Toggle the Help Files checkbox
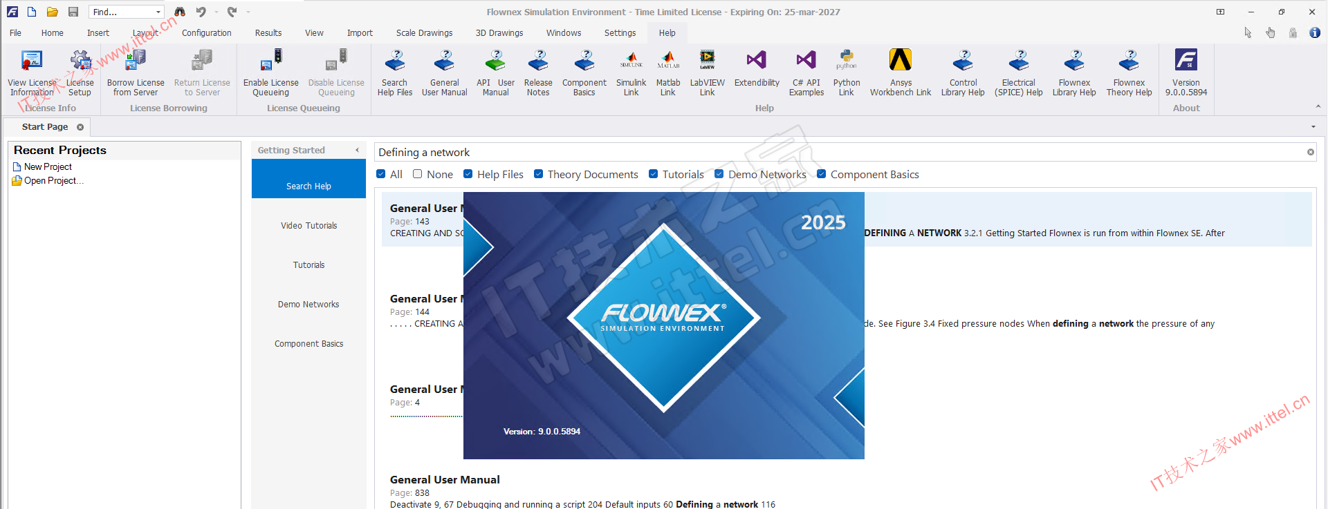 tap(468, 174)
